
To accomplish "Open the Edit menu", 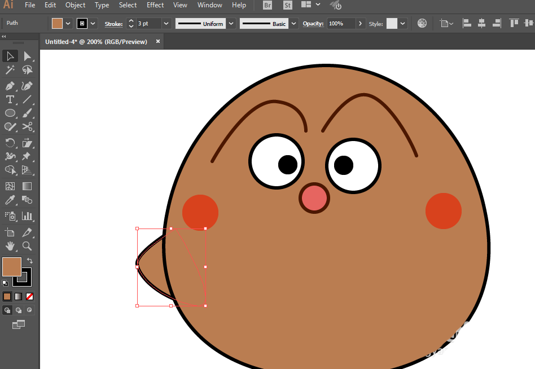I will [x=50, y=5].
